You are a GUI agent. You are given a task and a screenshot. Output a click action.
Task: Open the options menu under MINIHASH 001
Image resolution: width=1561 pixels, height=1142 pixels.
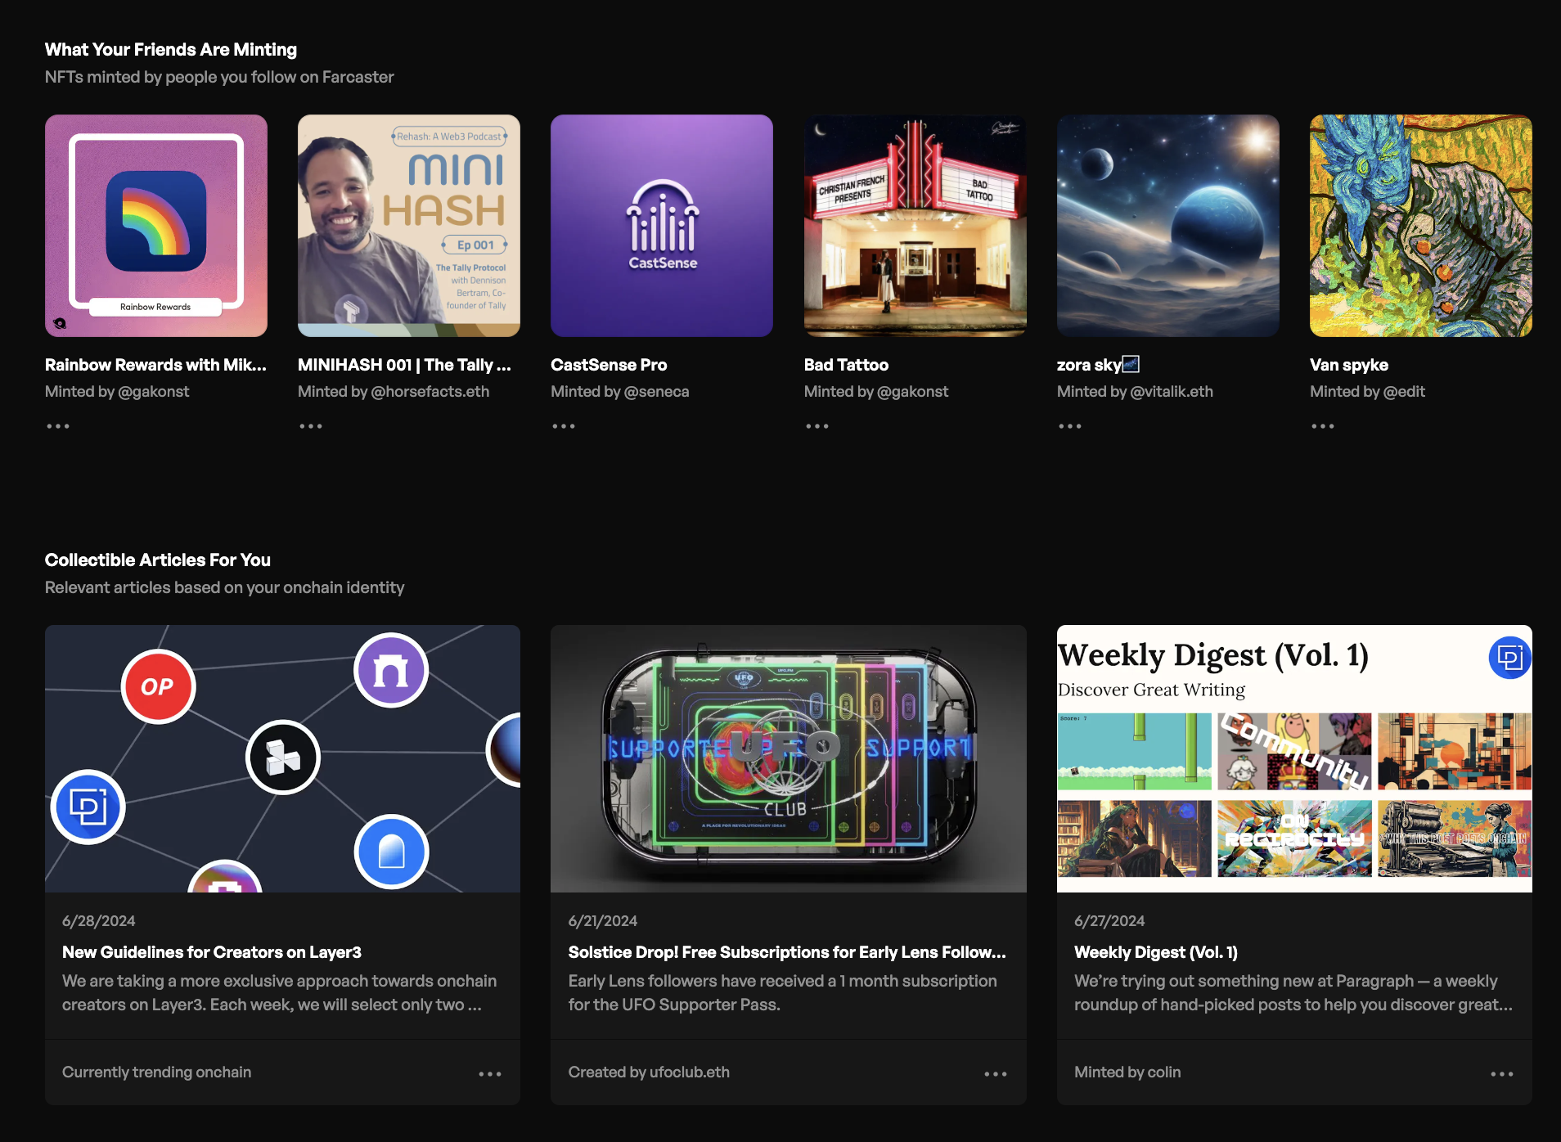pos(310,425)
